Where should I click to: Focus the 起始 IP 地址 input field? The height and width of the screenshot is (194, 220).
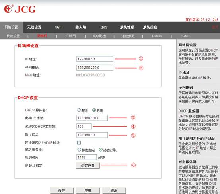[x=92, y=118]
